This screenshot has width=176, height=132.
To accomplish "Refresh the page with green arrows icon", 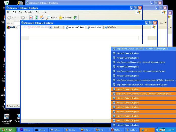I will (x=36, y=17).
